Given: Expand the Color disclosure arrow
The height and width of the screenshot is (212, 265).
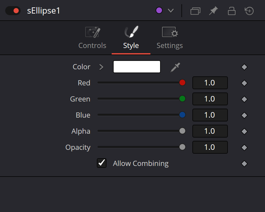Looking at the screenshot, I should pyautogui.click(x=101, y=67).
